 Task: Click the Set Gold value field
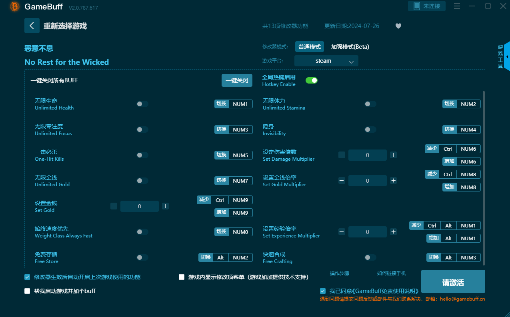140,206
